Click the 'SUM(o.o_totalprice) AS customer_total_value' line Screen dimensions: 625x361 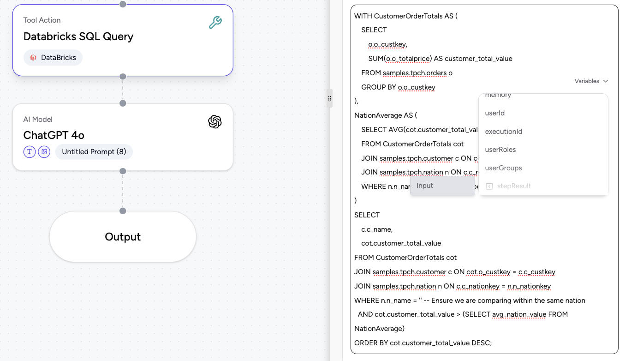click(440, 59)
